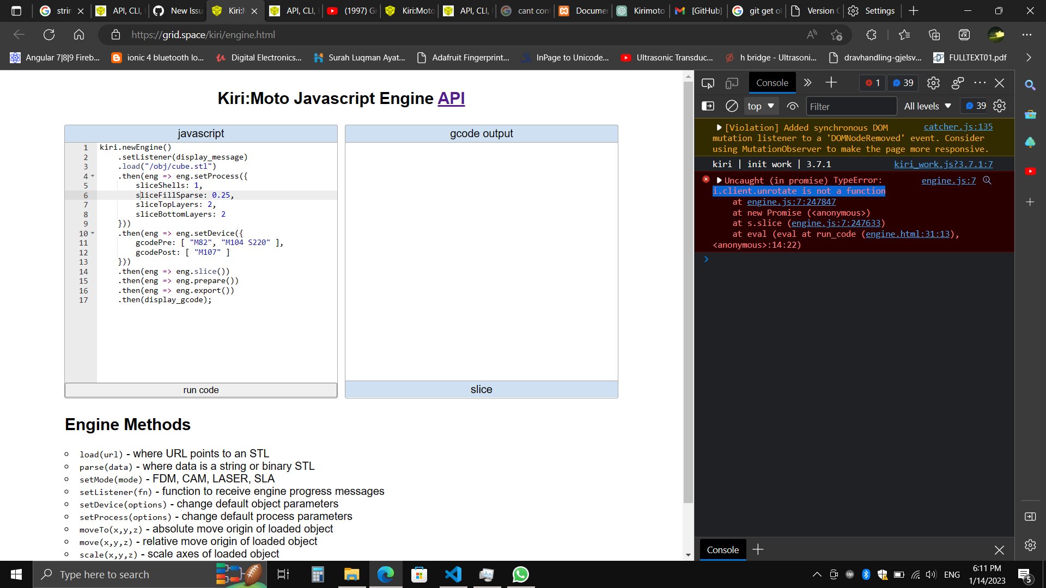Open DevTools settings gear
This screenshot has height=588, width=1046.
point(933,83)
